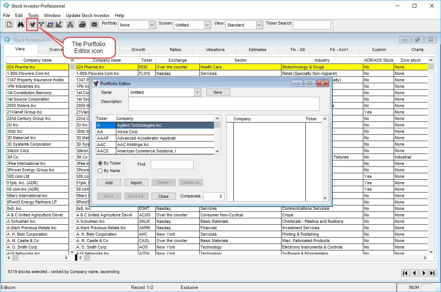The height and width of the screenshot is (292, 441).
Task: Click in the Description text box
Action: (224, 104)
